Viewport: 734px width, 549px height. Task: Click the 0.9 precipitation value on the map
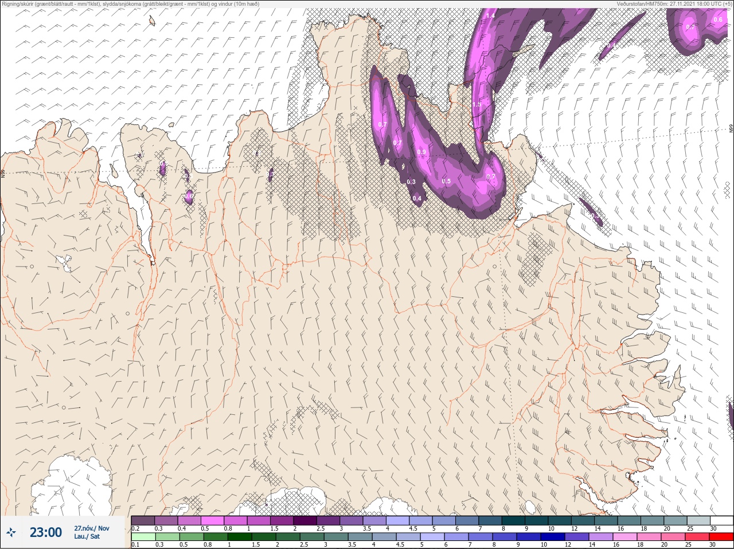coord(421,152)
